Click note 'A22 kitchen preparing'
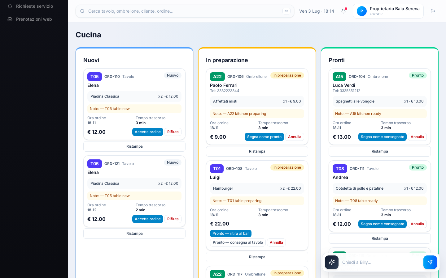Image resolution: width=446 pixels, height=278 pixels. (257, 114)
